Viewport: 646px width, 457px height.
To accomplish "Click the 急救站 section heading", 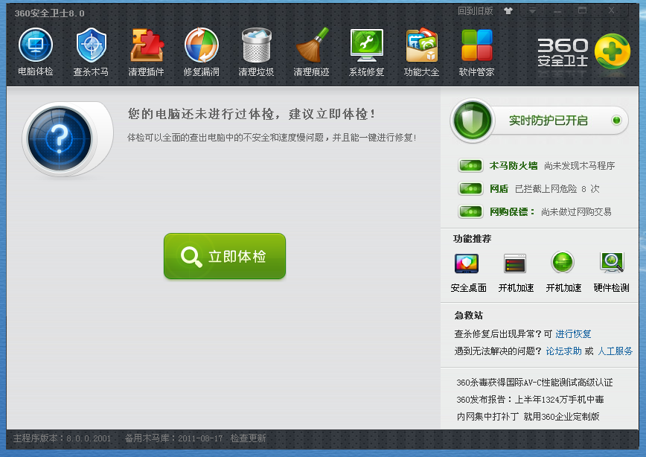I will coord(468,316).
